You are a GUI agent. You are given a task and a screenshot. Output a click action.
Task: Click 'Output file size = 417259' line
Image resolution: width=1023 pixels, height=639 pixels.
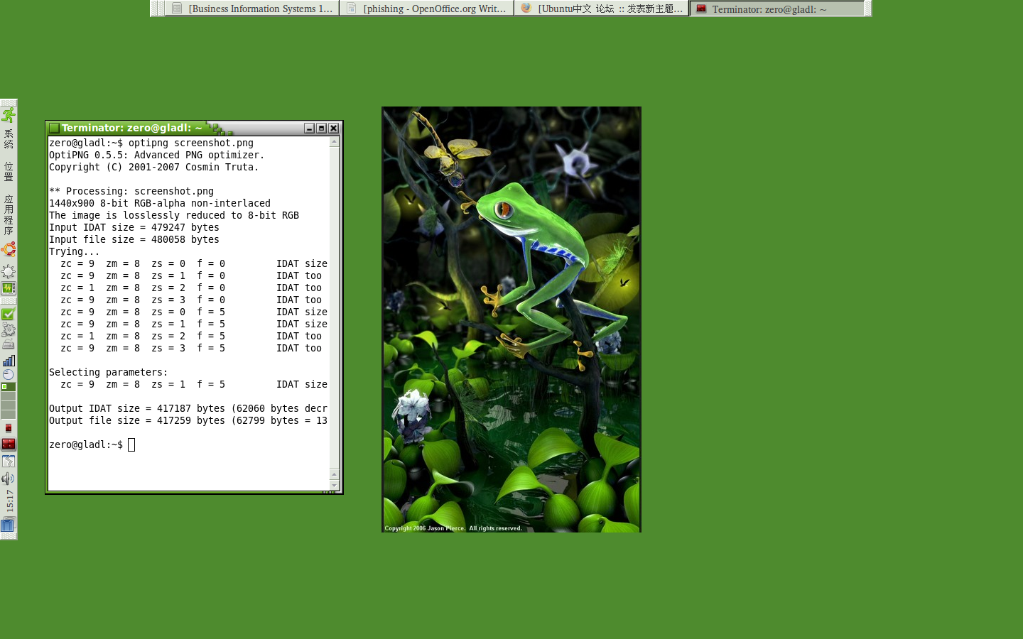click(x=188, y=420)
